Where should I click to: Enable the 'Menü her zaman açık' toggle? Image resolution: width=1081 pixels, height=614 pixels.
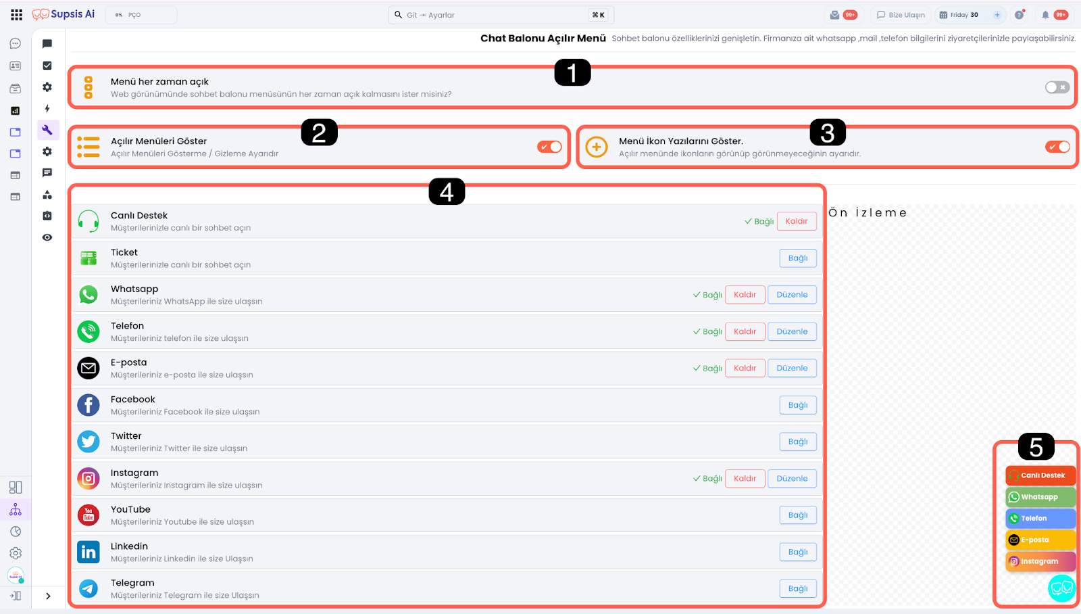[x=1057, y=87]
